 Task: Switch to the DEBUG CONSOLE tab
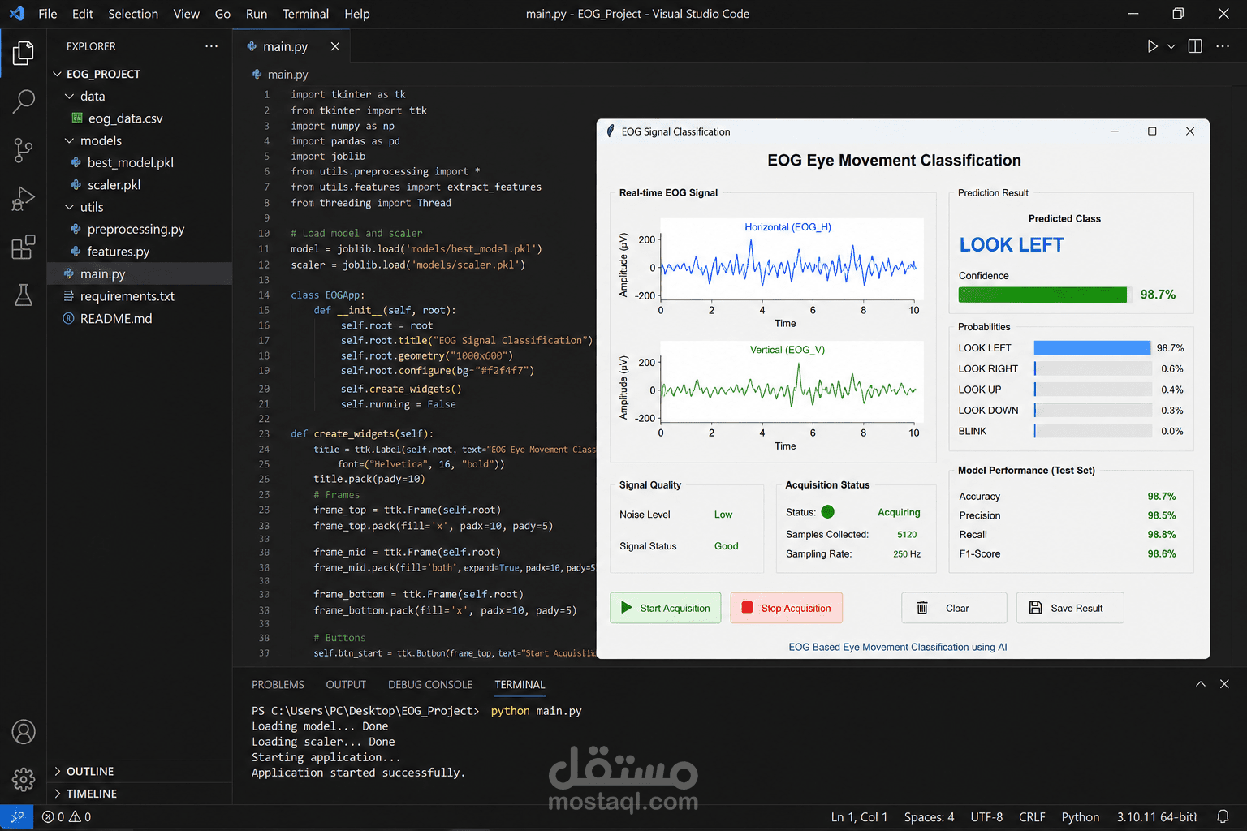pos(430,685)
